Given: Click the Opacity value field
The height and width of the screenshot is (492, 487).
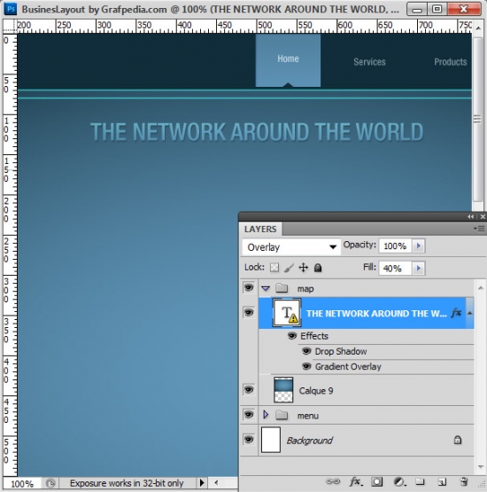Looking at the screenshot, I should 395,246.
